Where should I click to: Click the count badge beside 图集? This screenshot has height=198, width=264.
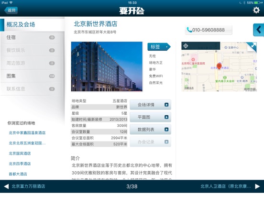[52, 76]
